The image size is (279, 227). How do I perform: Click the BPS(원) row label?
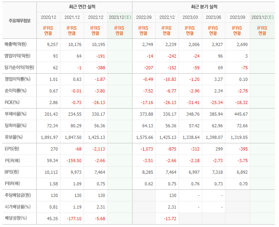point(12,172)
